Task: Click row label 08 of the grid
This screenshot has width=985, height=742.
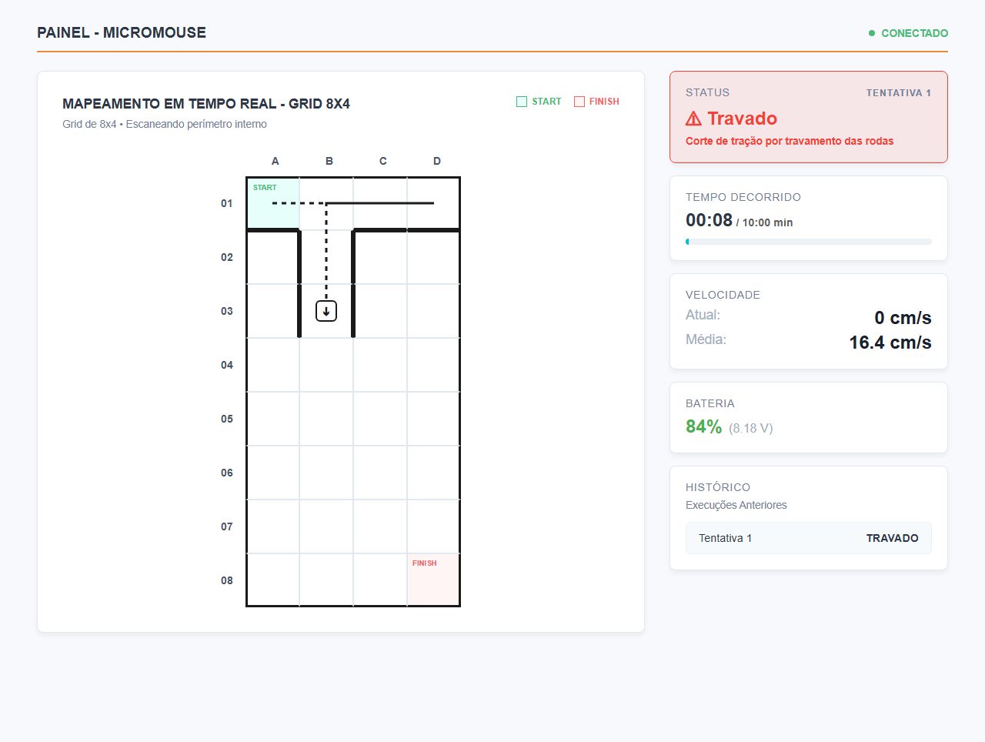Action: (227, 580)
